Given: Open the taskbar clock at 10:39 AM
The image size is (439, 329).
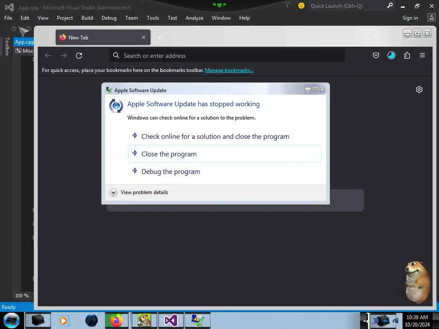Looking at the screenshot, I should (417, 320).
